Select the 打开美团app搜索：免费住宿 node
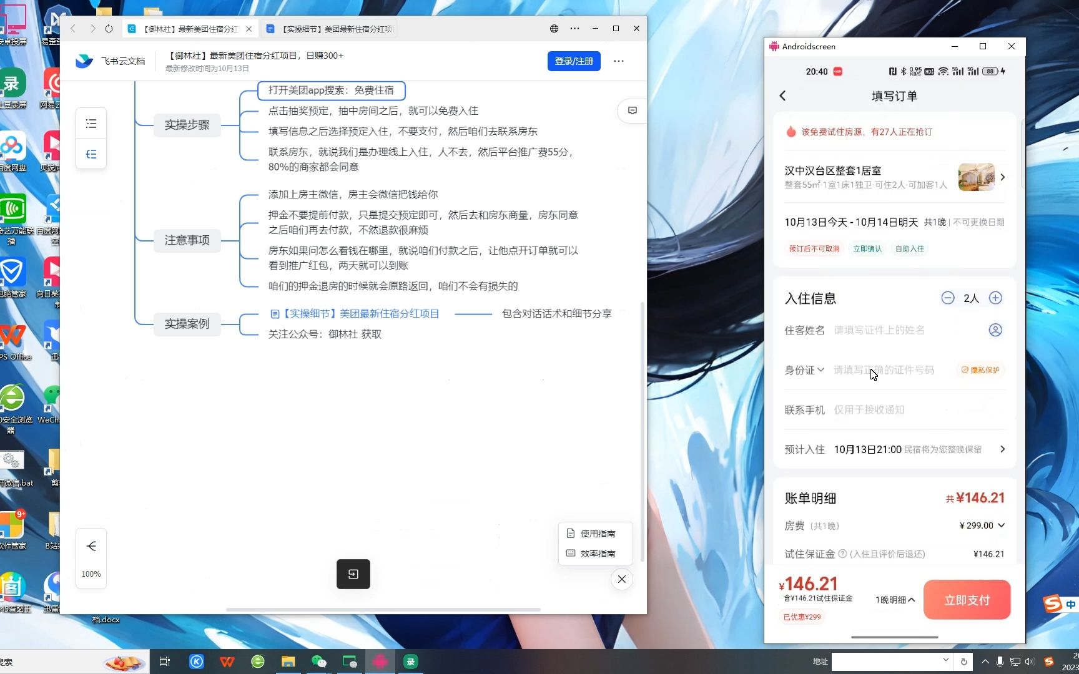The height and width of the screenshot is (674, 1079). 331,90
